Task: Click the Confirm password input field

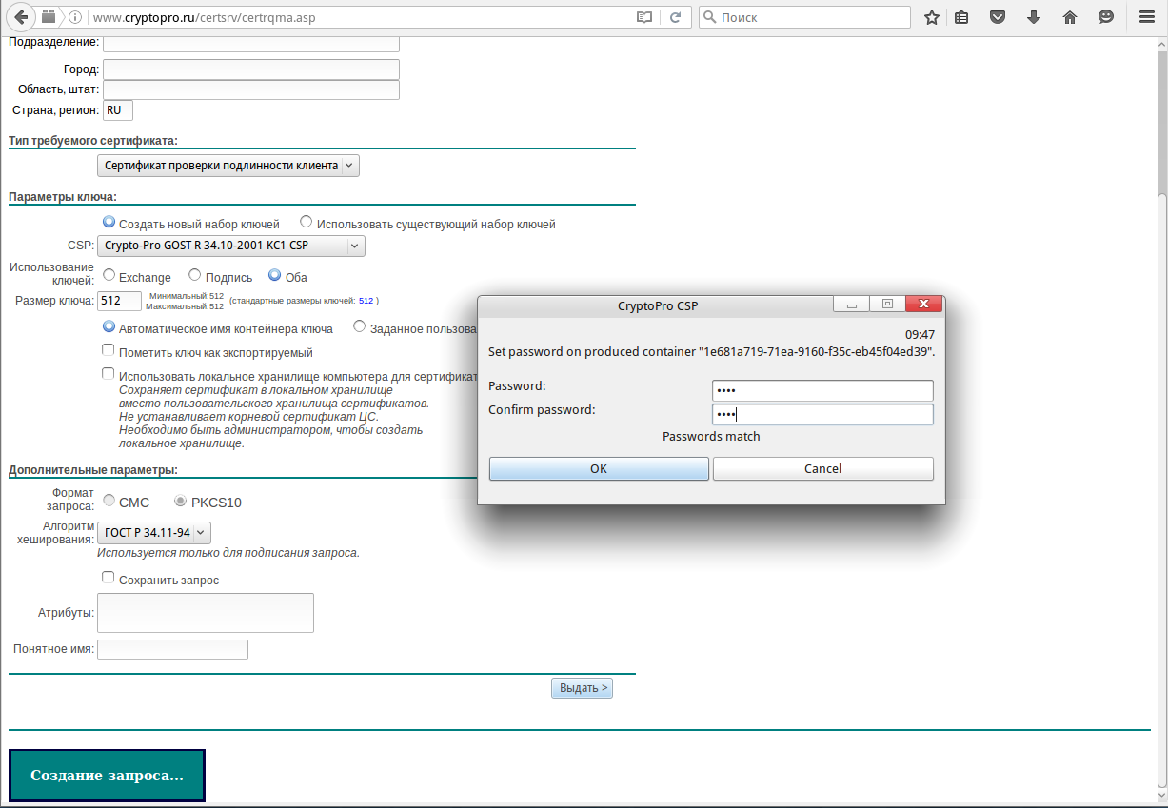Action: 822,415
